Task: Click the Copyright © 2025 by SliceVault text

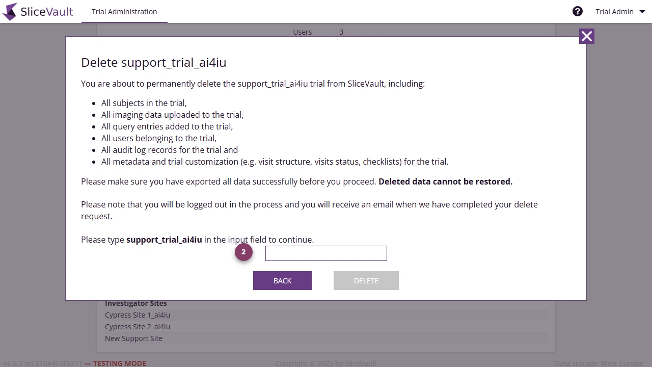Action: 326,363
